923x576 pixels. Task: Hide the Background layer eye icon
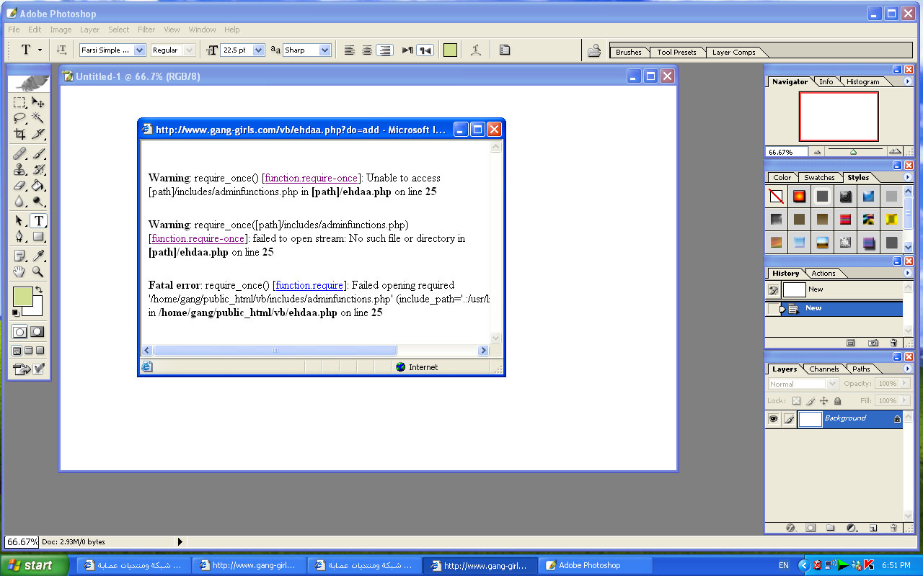(774, 419)
